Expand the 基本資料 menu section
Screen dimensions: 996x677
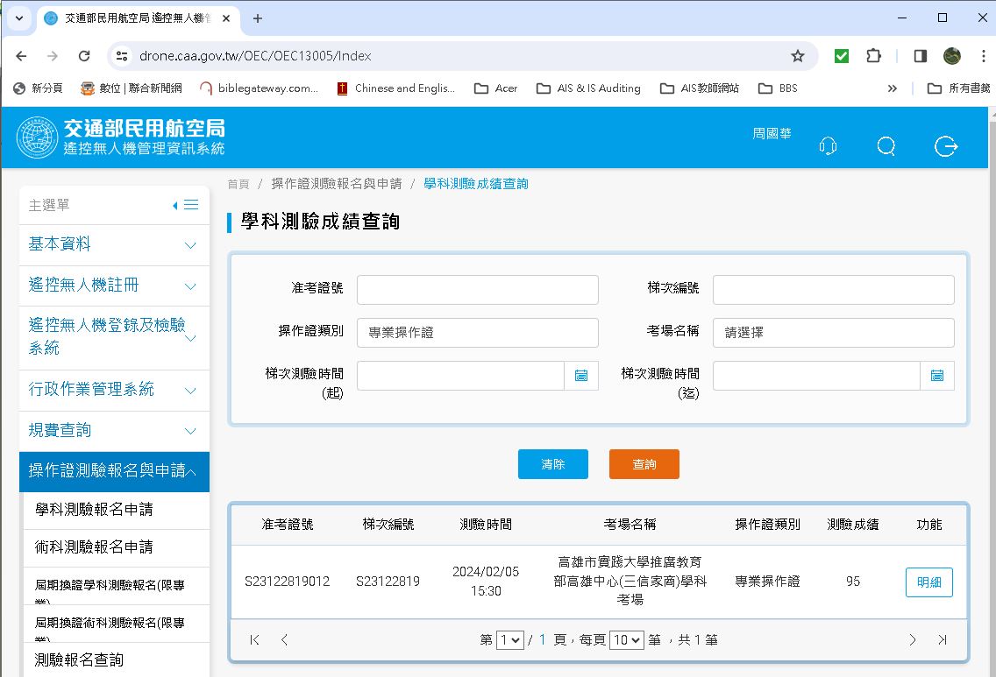(x=114, y=244)
